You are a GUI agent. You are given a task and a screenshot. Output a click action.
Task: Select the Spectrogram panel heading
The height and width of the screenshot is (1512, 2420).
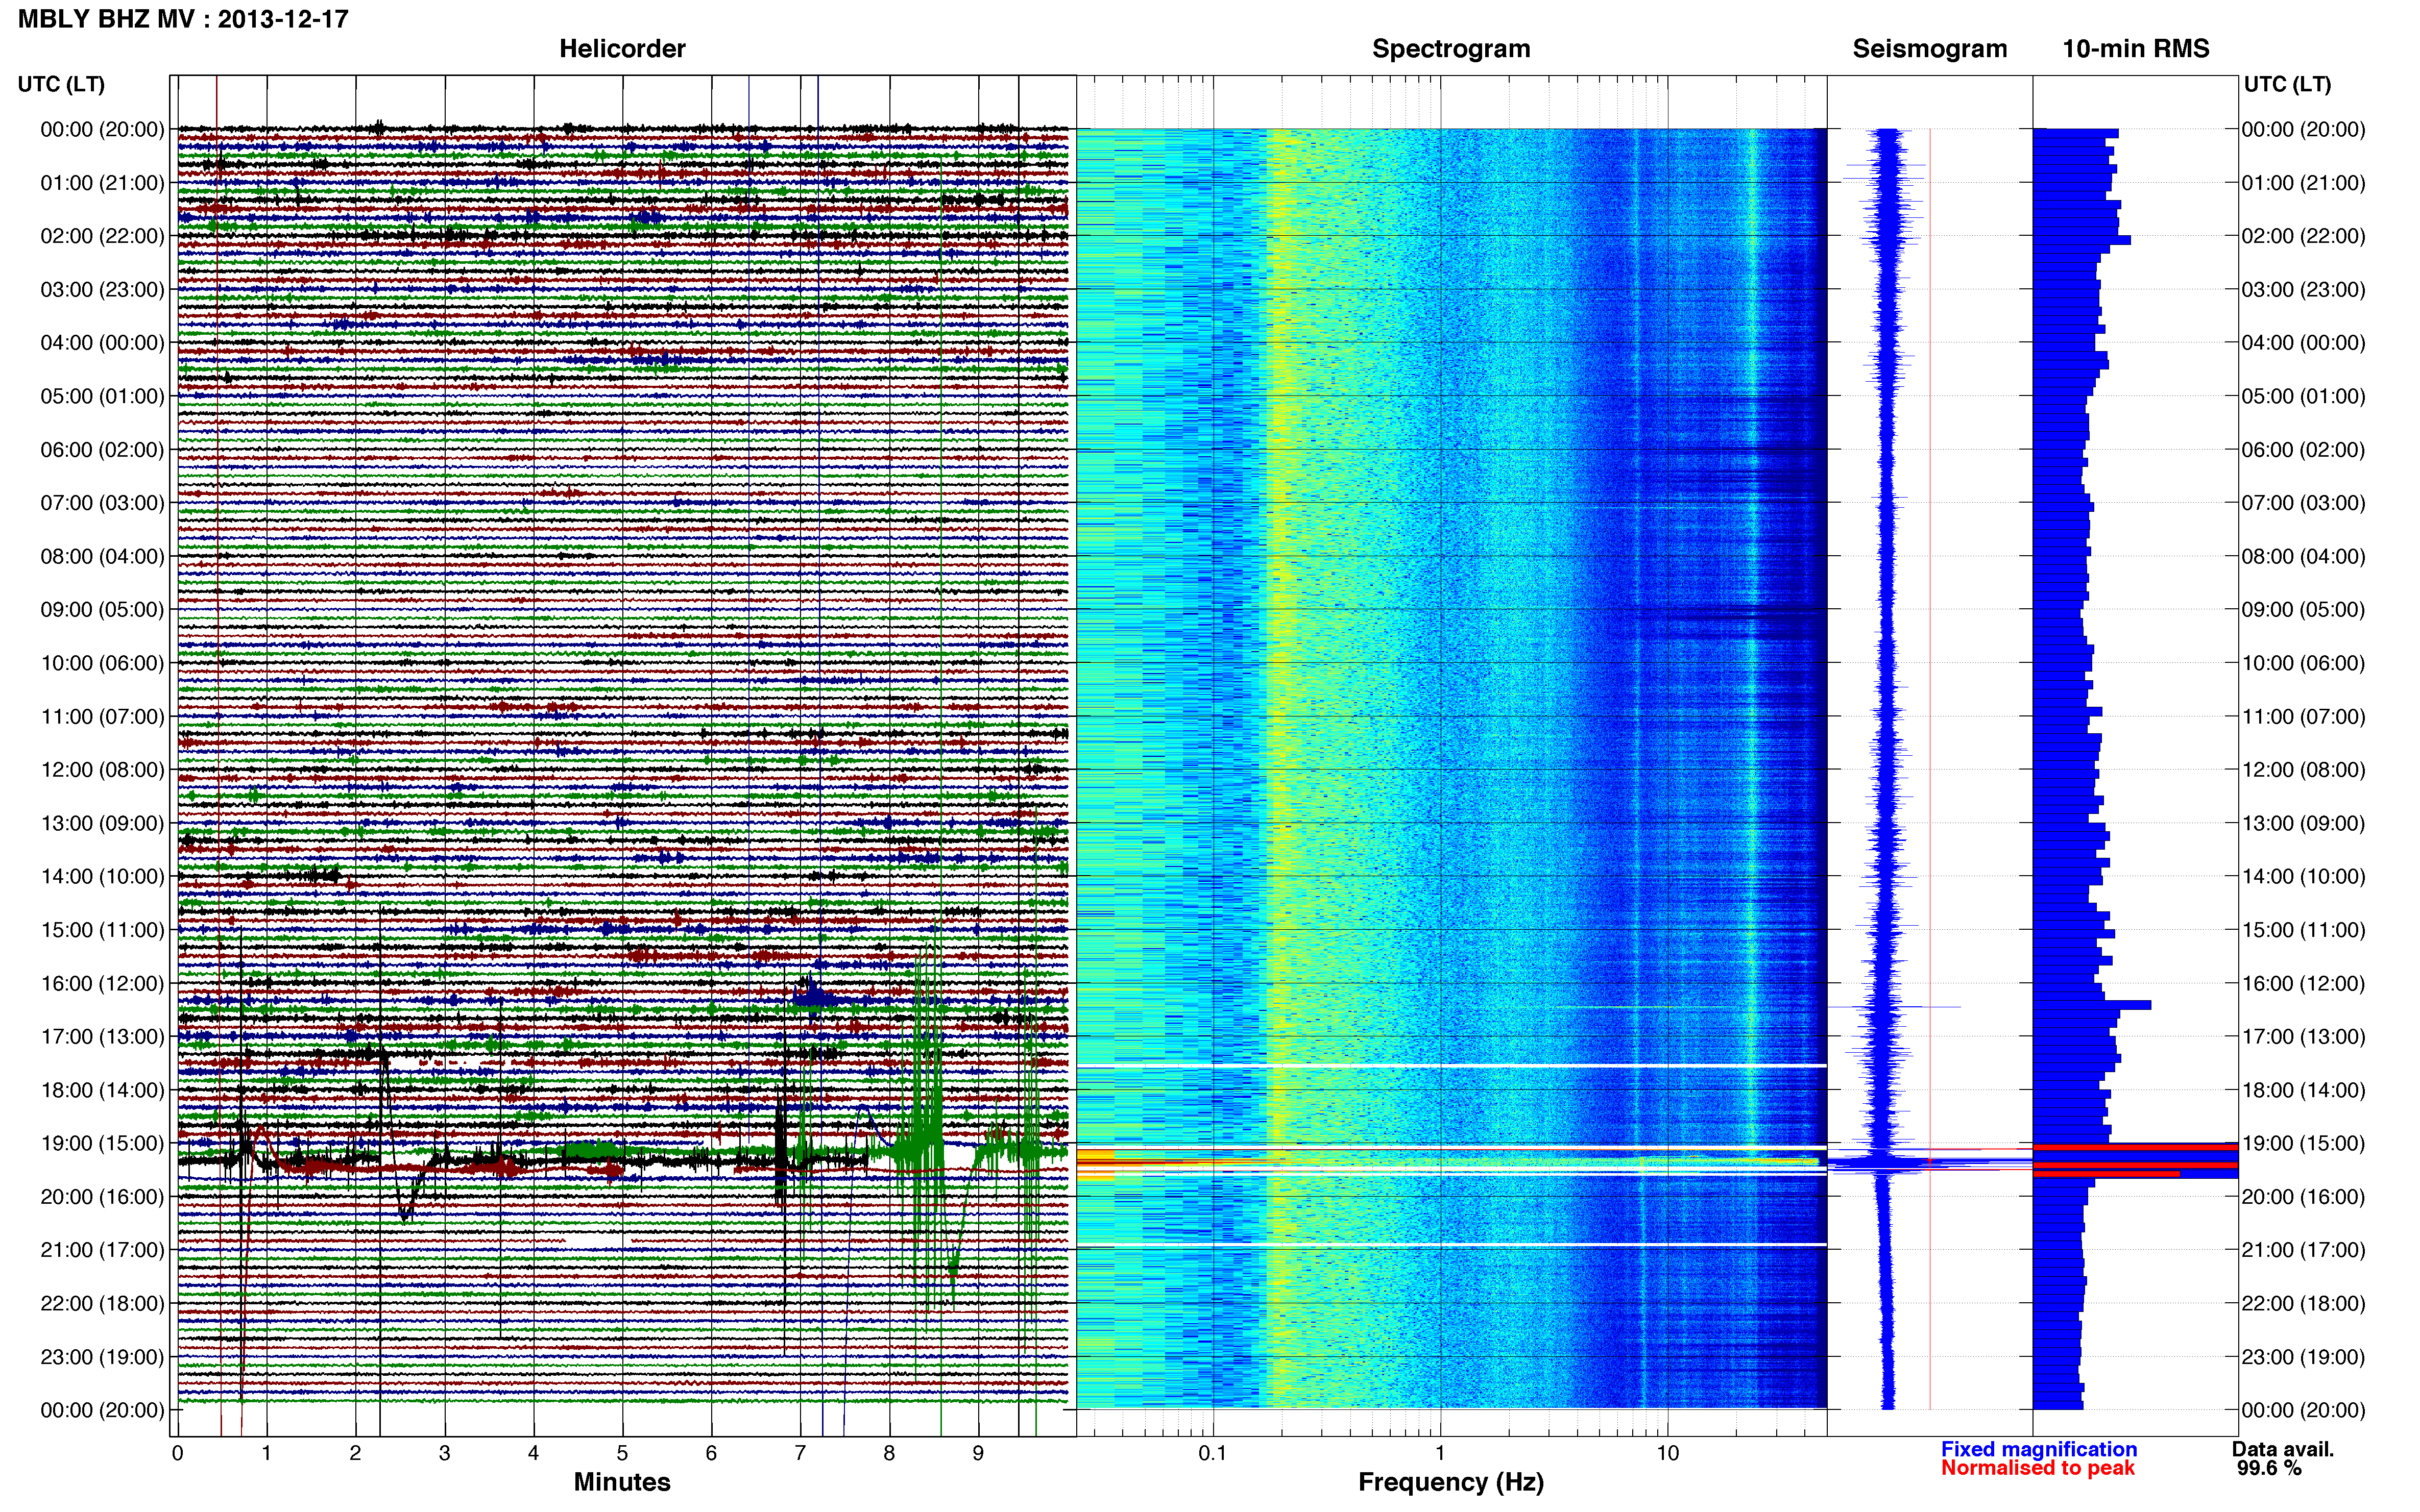1450,49
